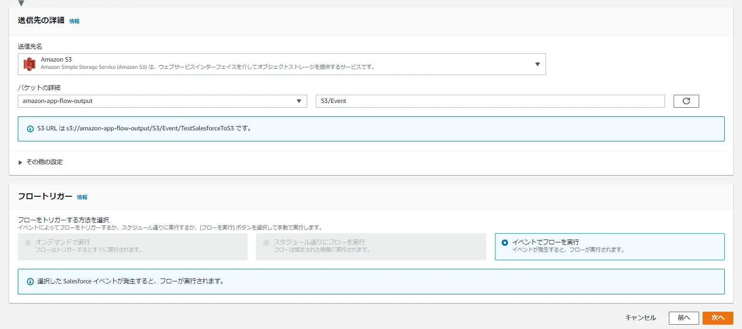Open the 情報 link beside フロートリガー
The image size is (742, 329).
pos(82,197)
